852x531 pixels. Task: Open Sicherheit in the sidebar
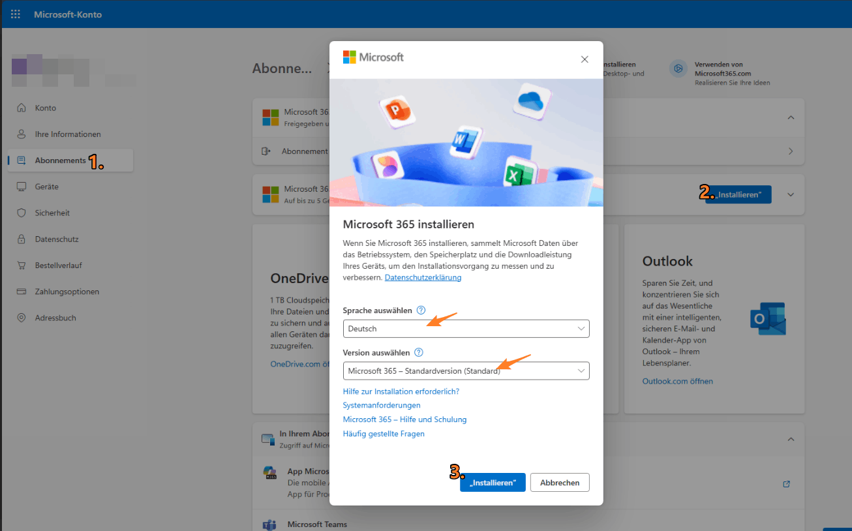[x=52, y=213]
